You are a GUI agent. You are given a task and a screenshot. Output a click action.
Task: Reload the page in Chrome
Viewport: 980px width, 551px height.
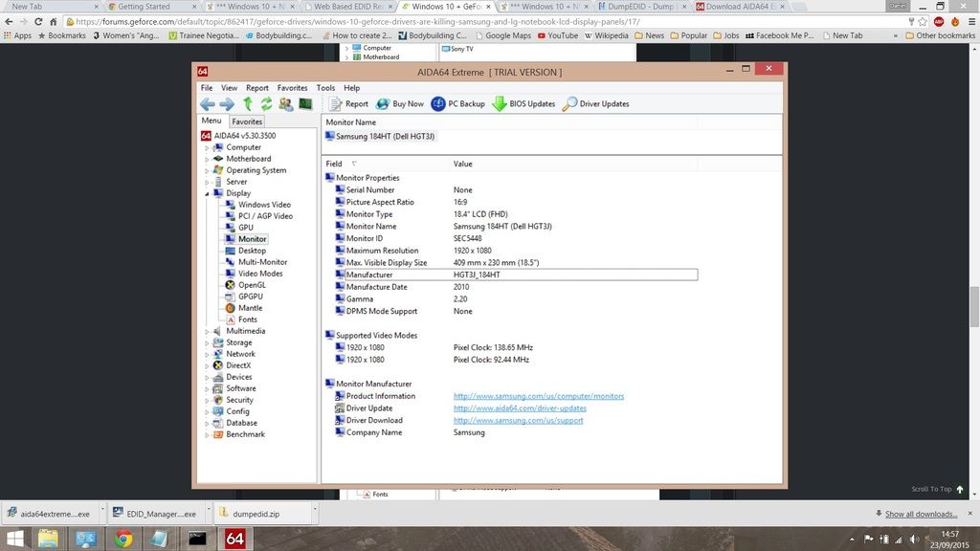tap(38, 21)
